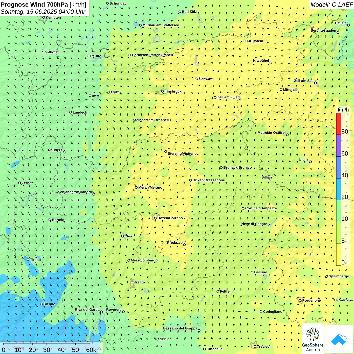Click the Landeck city label
This screenshot has width=354, height=354.
80,112
